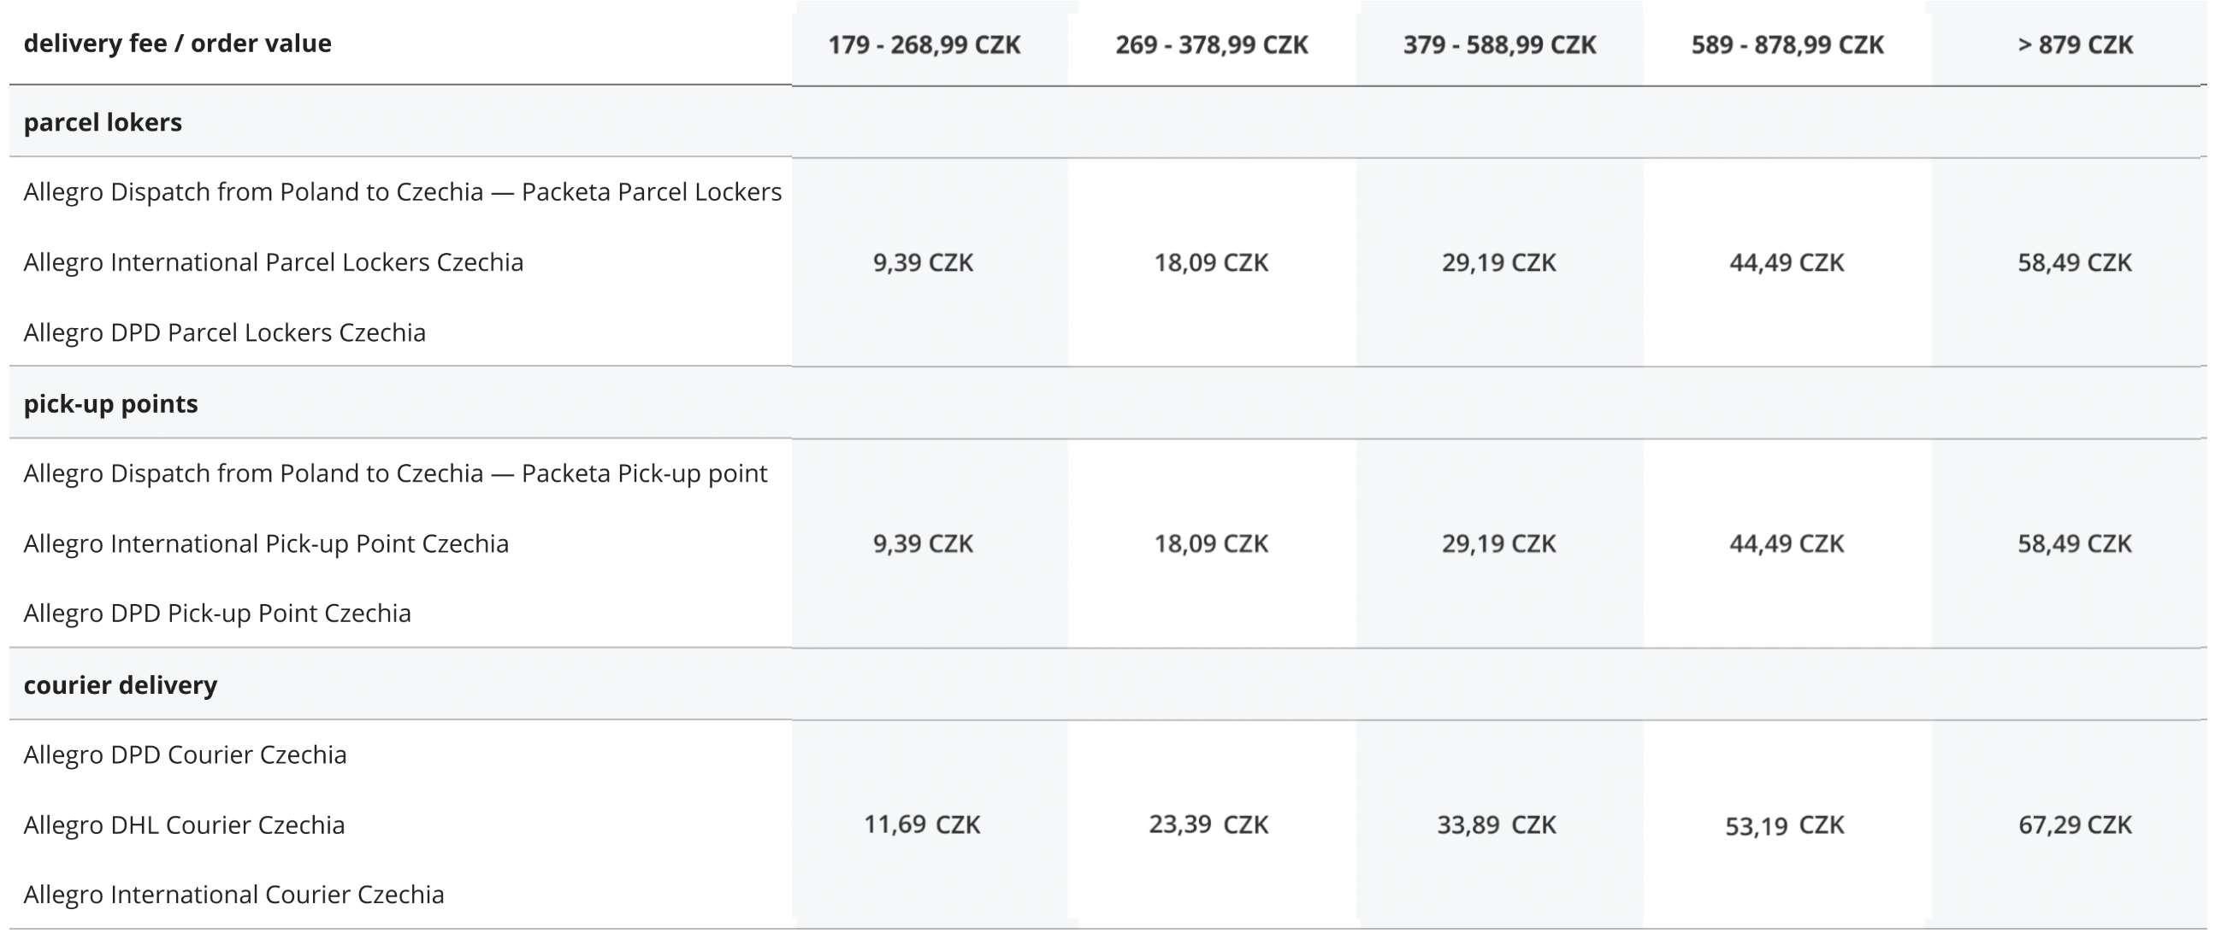Select Packeta Pick-up point delivery method
The width and height of the screenshot is (2227, 945).
(x=395, y=473)
